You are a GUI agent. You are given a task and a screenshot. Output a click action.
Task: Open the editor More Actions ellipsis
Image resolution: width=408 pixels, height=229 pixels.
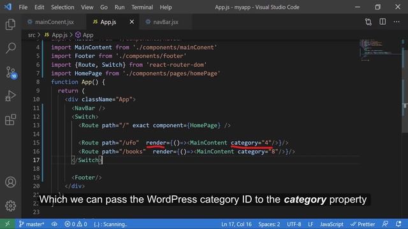tap(397, 22)
